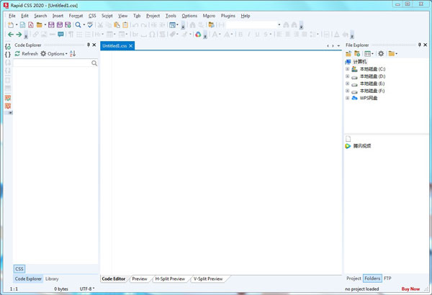Click the plain curly braces icon in sidebar
The image size is (432, 295).
pyautogui.click(x=8, y=55)
